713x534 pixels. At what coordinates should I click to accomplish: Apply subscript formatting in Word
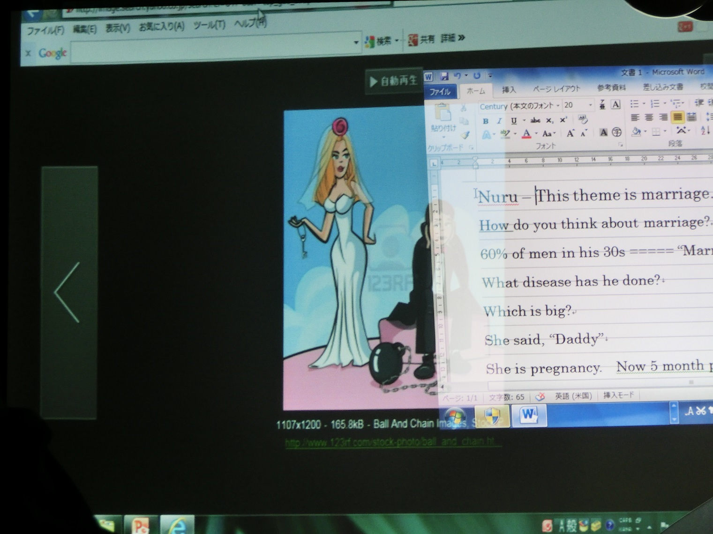click(550, 121)
